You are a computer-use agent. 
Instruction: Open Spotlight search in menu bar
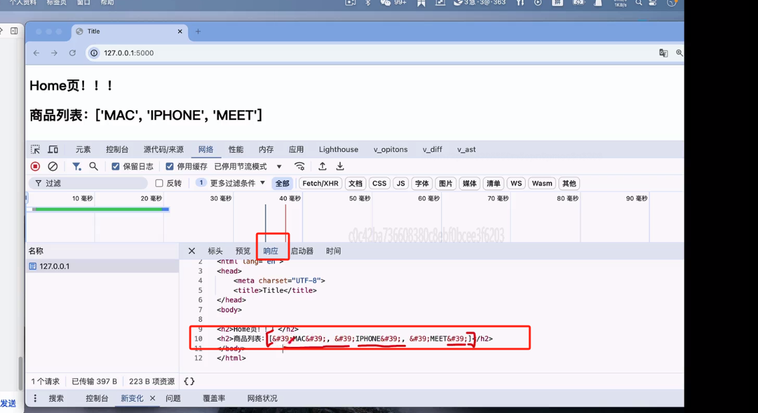point(639,3)
